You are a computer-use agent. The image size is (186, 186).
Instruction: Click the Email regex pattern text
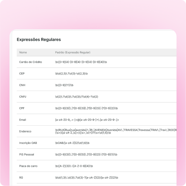point(87,120)
